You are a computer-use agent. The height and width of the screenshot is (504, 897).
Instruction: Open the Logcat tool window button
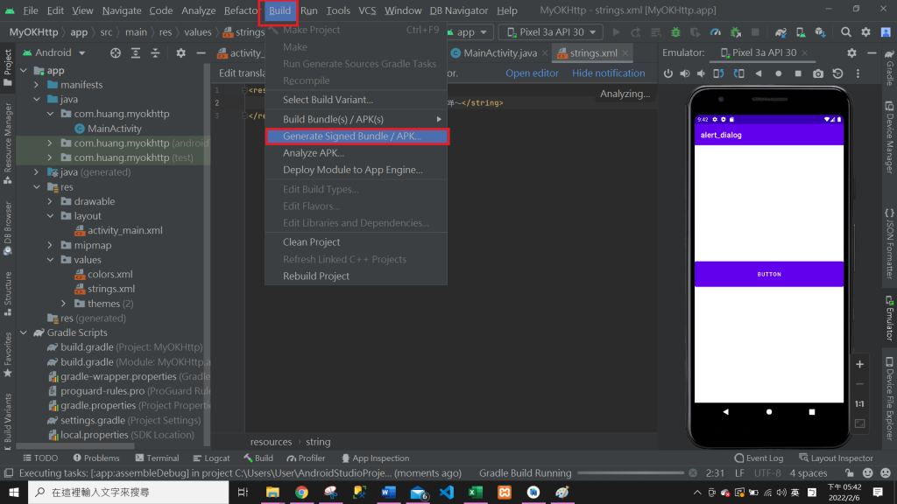coord(212,458)
